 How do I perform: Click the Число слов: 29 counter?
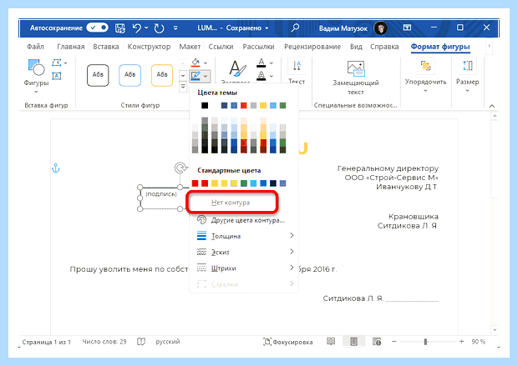pyautogui.click(x=104, y=342)
